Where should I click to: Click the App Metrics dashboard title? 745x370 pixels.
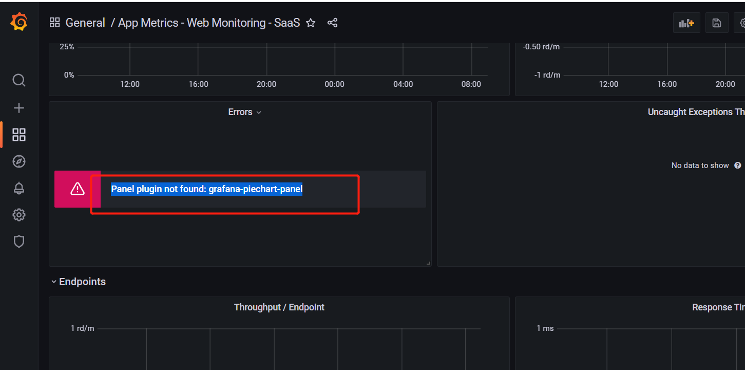point(208,23)
